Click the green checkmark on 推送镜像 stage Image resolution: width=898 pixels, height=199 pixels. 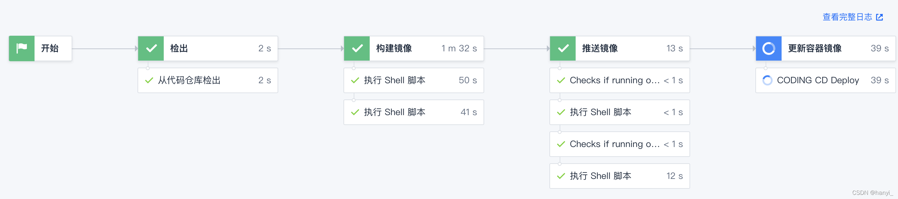[562, 48]
